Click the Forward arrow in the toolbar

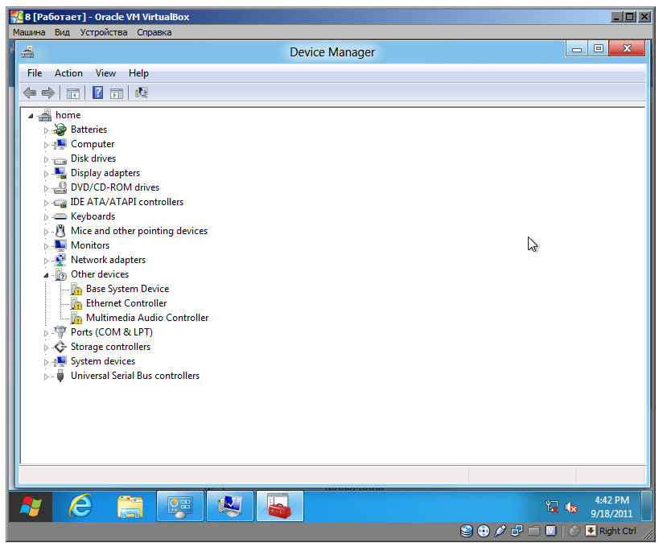[x=48, y=93]
